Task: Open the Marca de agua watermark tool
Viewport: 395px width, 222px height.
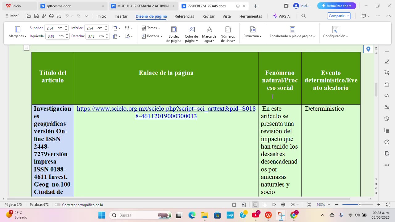Action: 209,34
